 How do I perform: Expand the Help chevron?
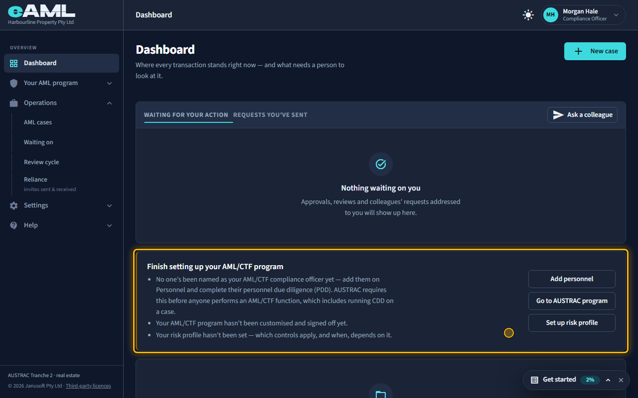tap(110, 225)
